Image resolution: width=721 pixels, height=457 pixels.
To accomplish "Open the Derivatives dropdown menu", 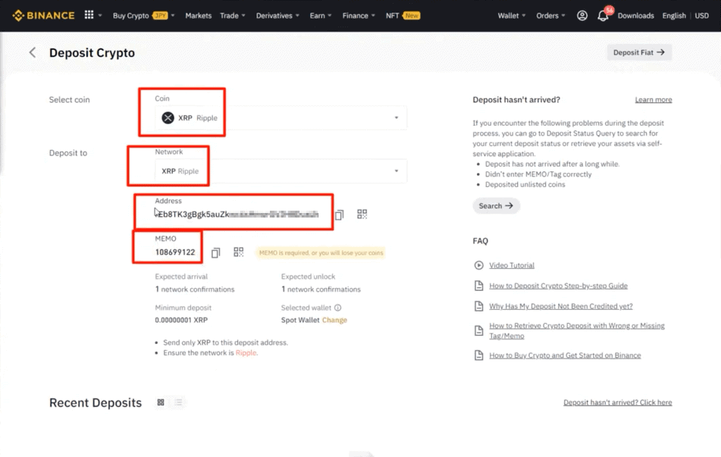I will point(277,16).
